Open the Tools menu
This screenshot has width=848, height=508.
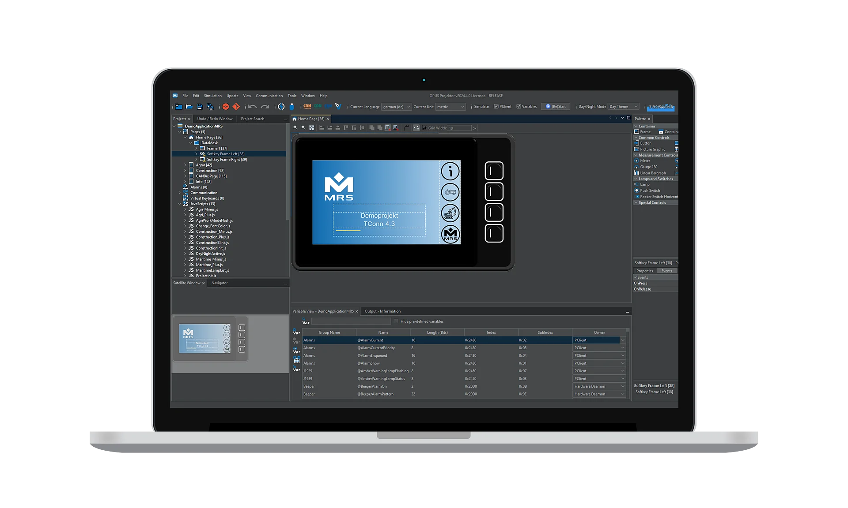tap(292, 96)
